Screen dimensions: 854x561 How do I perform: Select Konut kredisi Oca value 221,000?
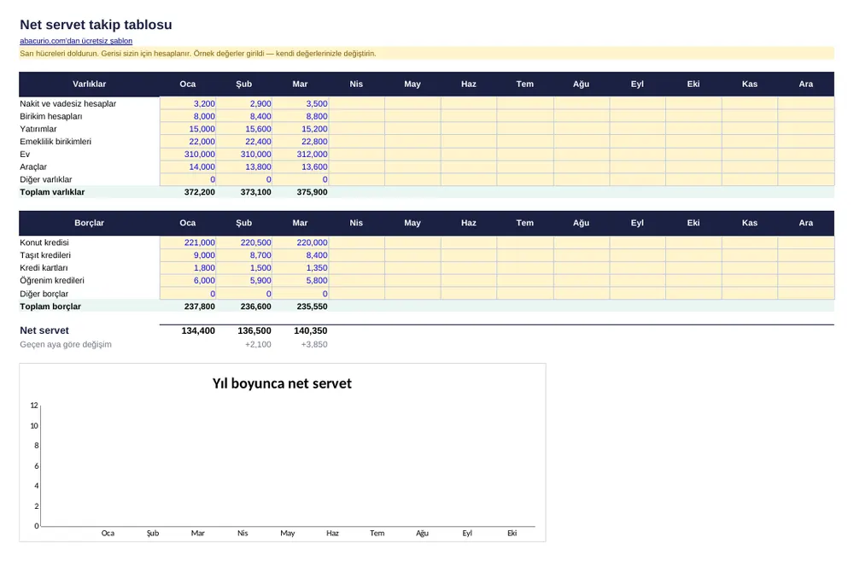[188, 243]
